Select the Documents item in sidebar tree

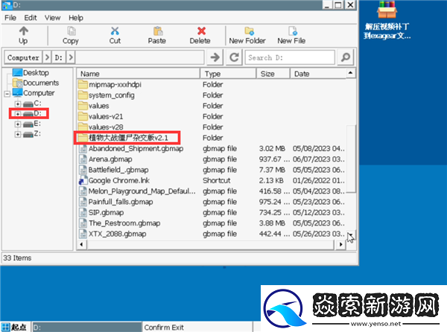[39, 83]
